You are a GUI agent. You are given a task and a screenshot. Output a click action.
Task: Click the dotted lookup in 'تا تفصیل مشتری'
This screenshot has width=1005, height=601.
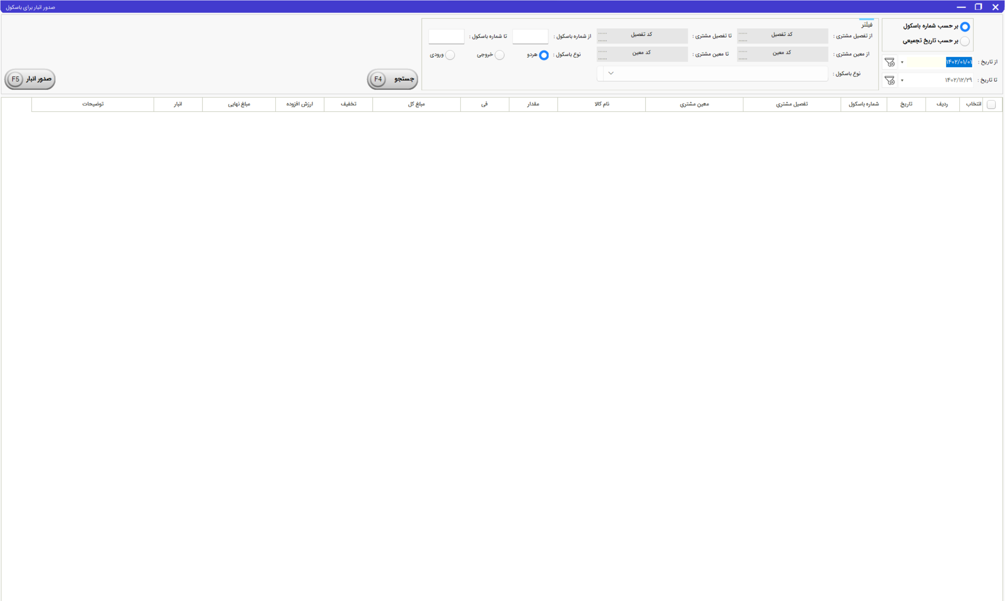tap(603, 37)
